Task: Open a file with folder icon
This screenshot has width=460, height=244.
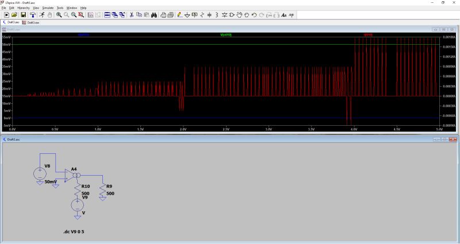Action: coord(14,15)
